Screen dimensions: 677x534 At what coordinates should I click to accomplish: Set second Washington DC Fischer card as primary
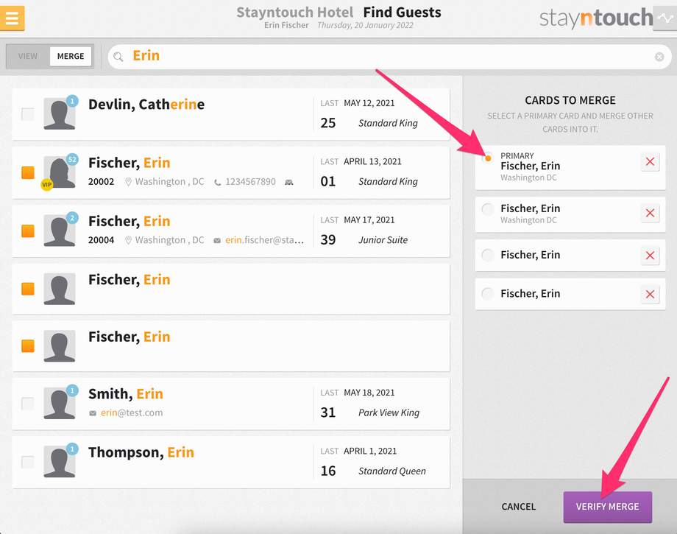(x=488, y=209)
